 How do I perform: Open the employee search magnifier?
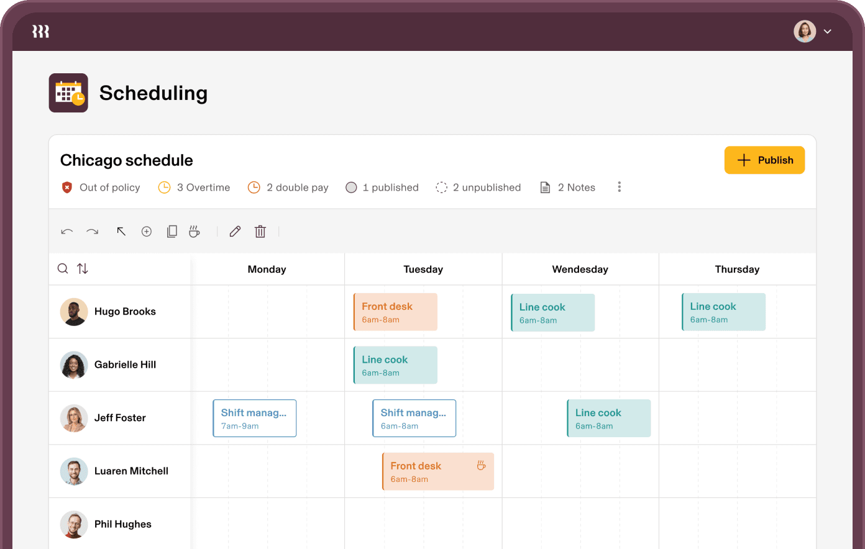tap(63, 269)
